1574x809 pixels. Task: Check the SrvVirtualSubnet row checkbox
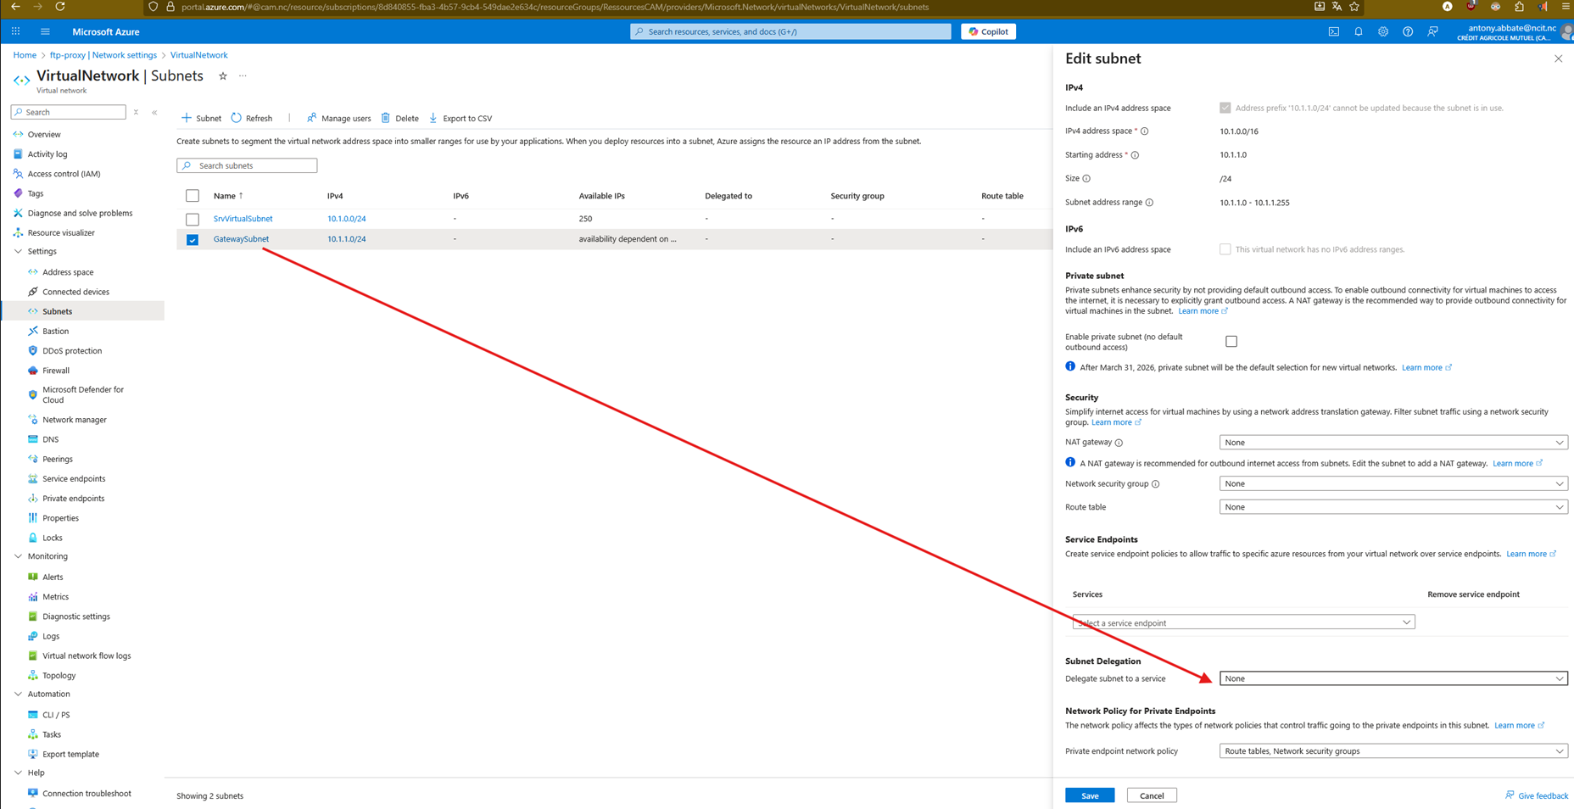(x=193, y=219)
